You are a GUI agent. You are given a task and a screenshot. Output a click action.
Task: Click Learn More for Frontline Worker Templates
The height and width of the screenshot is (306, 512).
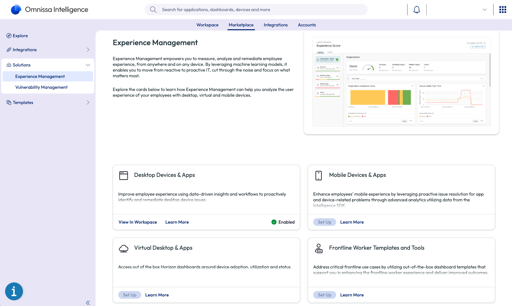pyautogui.click(x=352, y=295)
